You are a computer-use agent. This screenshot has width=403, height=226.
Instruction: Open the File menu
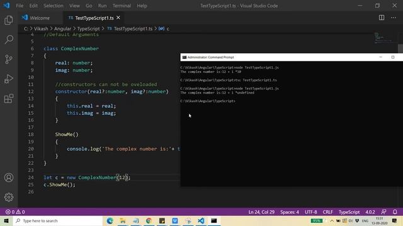20,6
